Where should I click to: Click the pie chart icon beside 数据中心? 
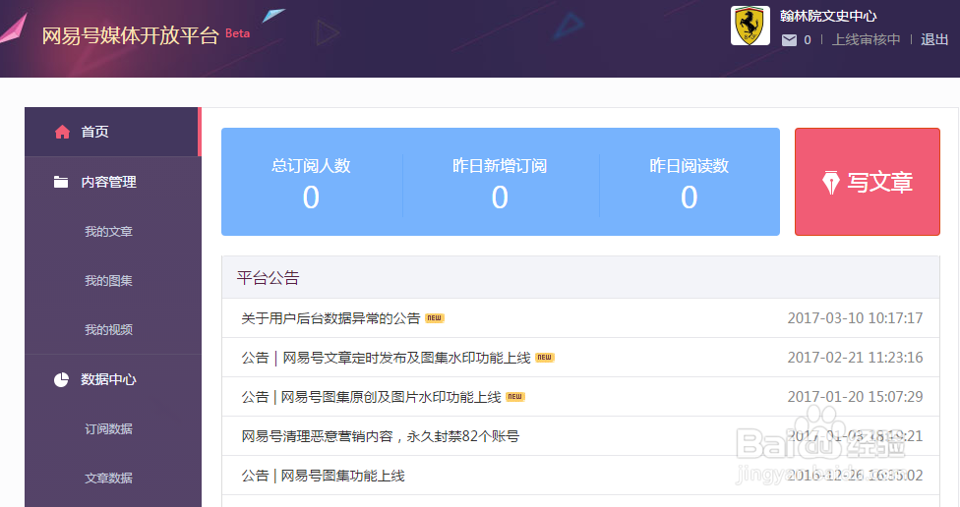point(61,380)
